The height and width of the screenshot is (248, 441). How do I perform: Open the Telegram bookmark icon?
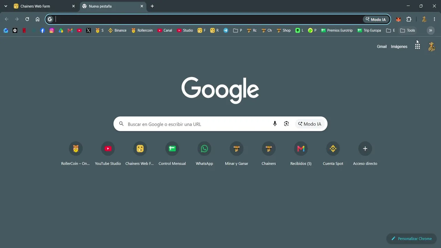[x=226, y=30]
